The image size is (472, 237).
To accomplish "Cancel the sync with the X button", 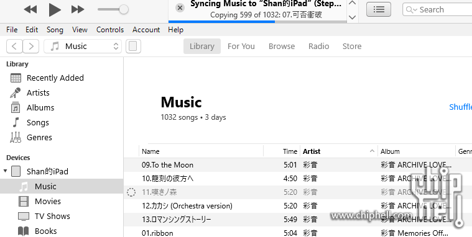I will tap(180, 7).
